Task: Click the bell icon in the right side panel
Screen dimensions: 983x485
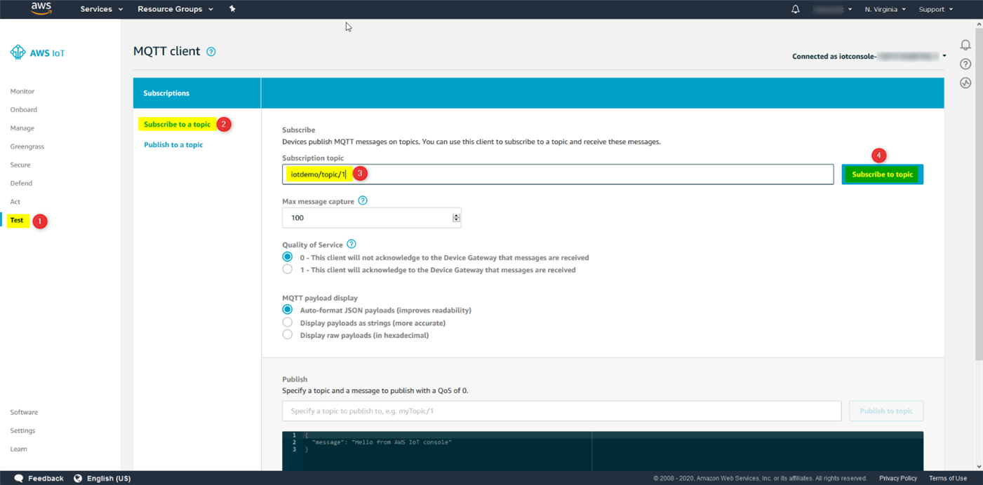Action: [965, 45]
